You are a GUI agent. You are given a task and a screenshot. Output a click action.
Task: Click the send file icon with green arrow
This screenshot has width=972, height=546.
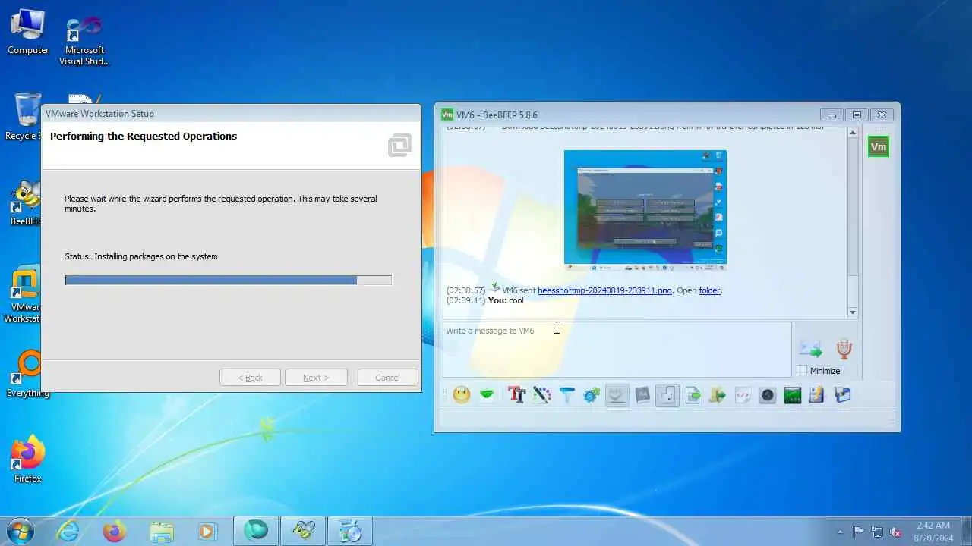click(693, 394)
